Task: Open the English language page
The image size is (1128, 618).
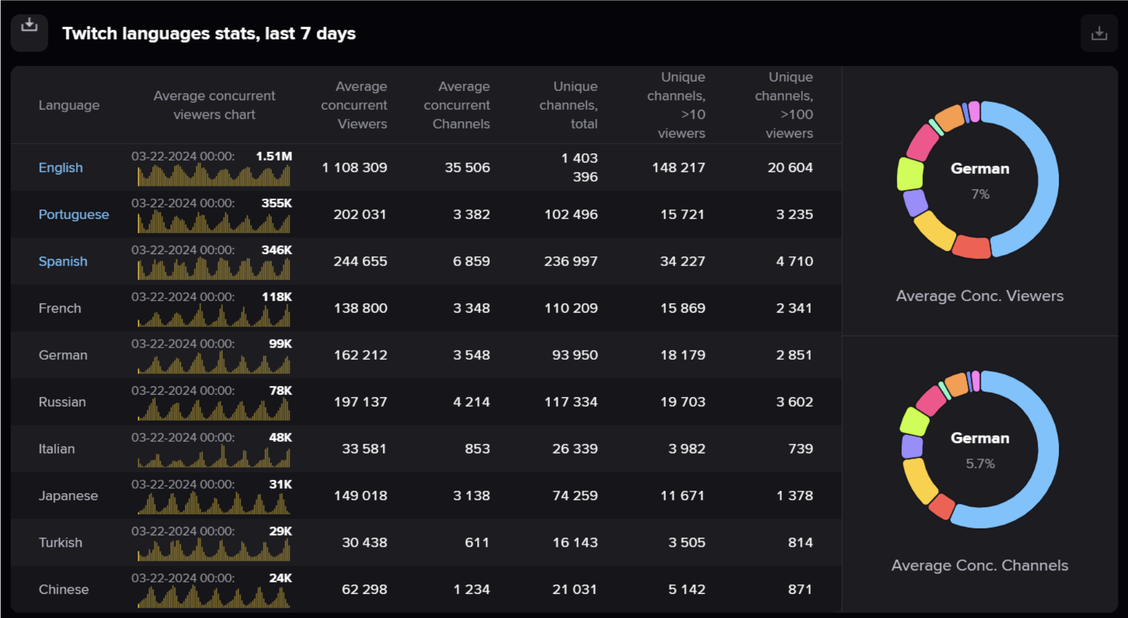Action: click(60, 167)
